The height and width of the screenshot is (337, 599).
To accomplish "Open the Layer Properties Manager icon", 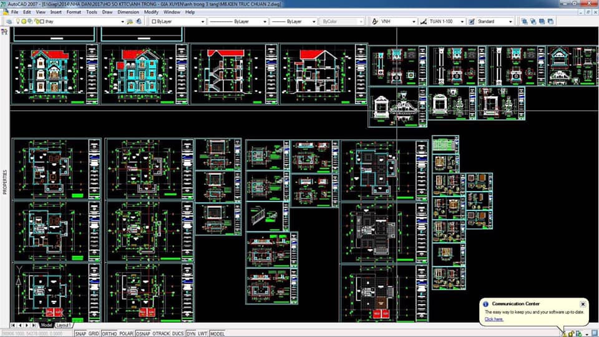I will pos(9,21).
